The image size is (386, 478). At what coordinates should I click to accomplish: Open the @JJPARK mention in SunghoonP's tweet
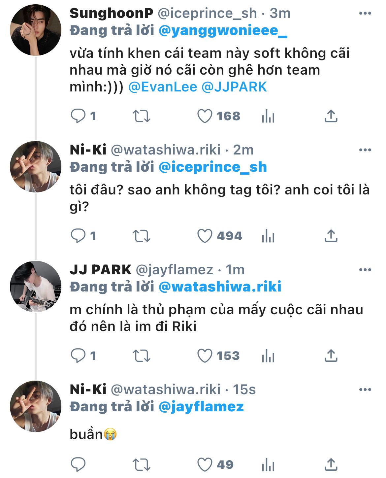tap(234, 87)
